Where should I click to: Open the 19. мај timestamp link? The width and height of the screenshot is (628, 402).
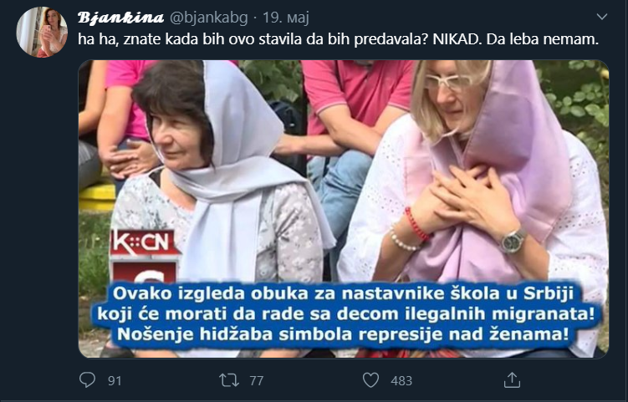click(285, 18)
